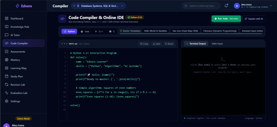Click code line "def solve():"
Viewport: 277px width, 127px height.
click(x=79, y=57)
